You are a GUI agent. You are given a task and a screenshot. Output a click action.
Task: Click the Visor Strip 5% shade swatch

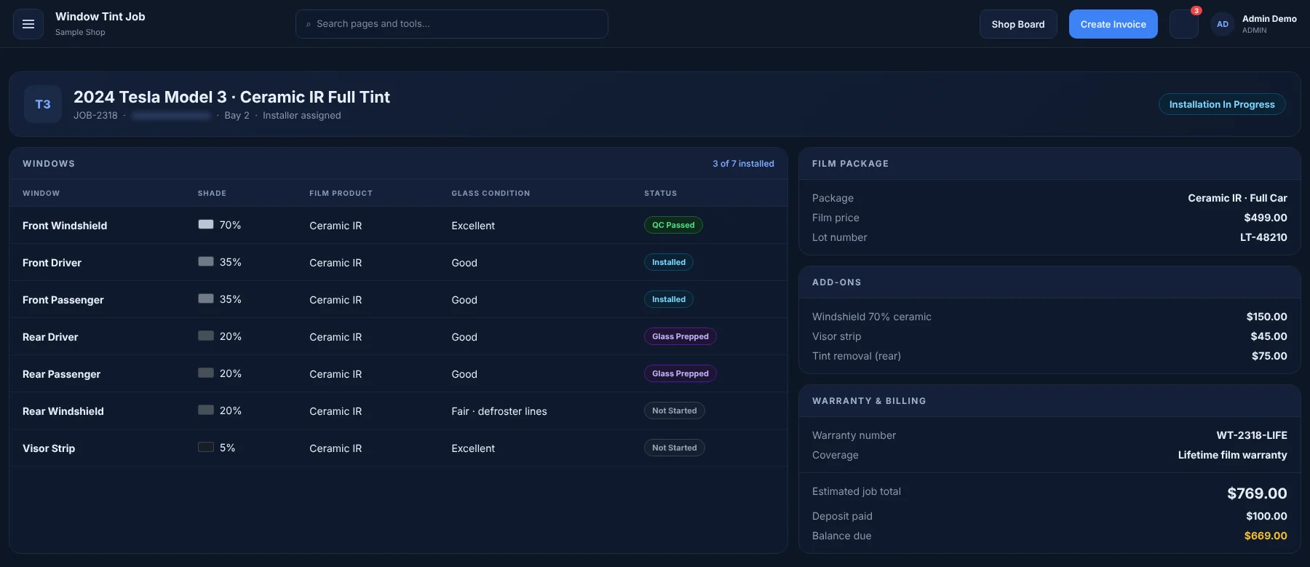click(206, 447)
